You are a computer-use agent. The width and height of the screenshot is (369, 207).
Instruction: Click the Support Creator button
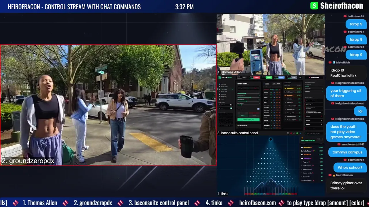click(x=314, y=77)
